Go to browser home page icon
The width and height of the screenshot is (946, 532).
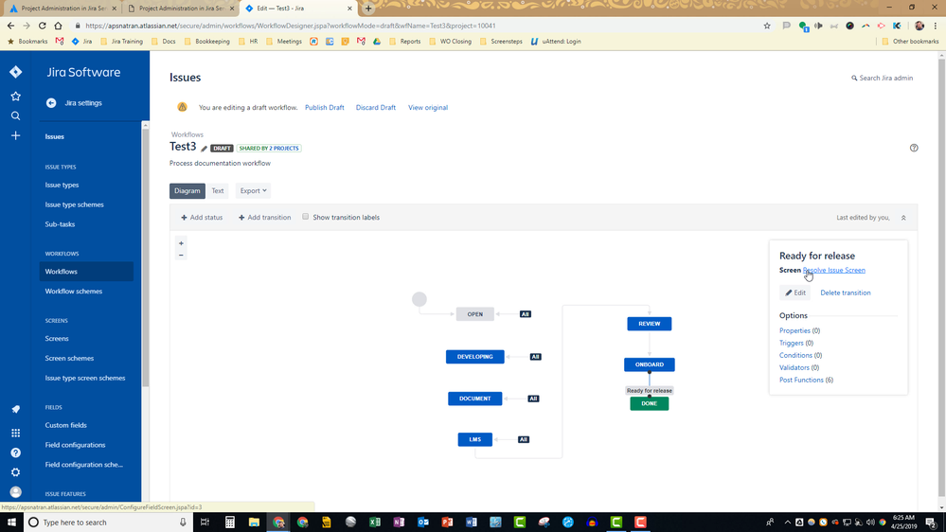tap(58, 26)
